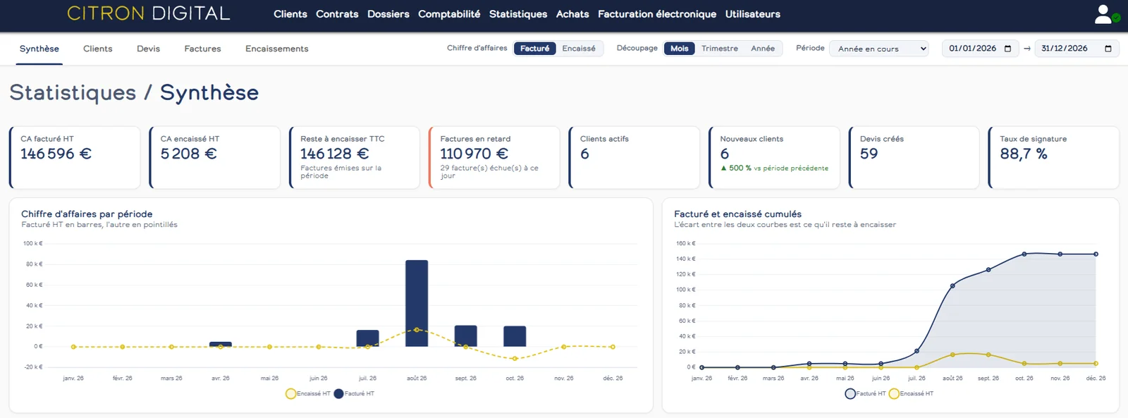This screenshot has width=1128, height=418.
Task: Click the Nouveaux clients card
Action: click(x=774, y=158)
